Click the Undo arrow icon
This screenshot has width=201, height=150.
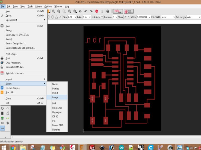click(x=86, y=11)
